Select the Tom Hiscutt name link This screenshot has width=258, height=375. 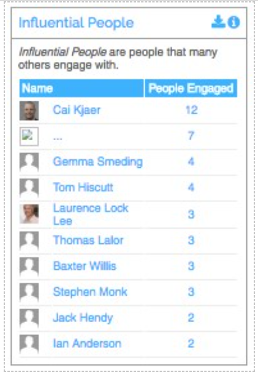pos(83,187)
